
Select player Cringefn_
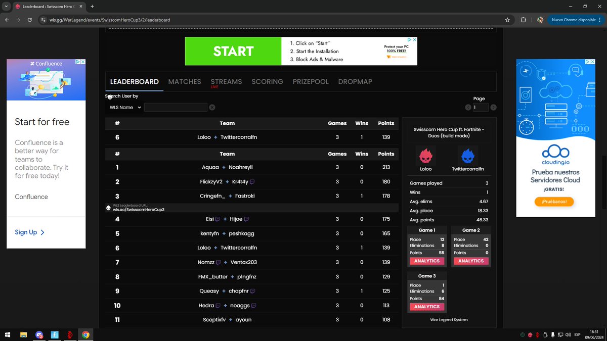click(212, 196)
